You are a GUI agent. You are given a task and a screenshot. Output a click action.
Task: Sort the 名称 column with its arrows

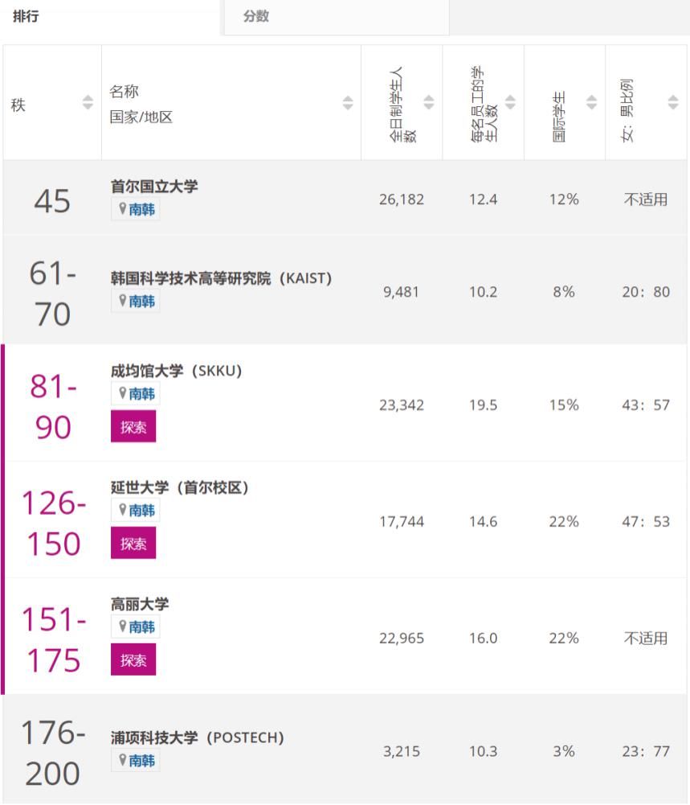click(348, 101)
